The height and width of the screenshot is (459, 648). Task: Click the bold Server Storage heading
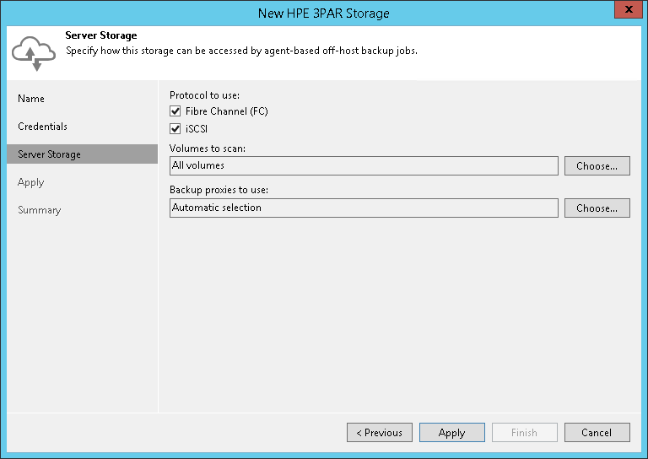pos(101,35)
